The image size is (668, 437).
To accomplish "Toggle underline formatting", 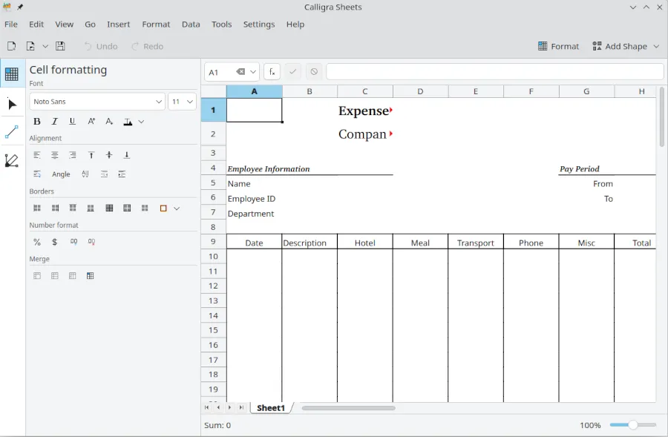I will click(x=72, y=121).
